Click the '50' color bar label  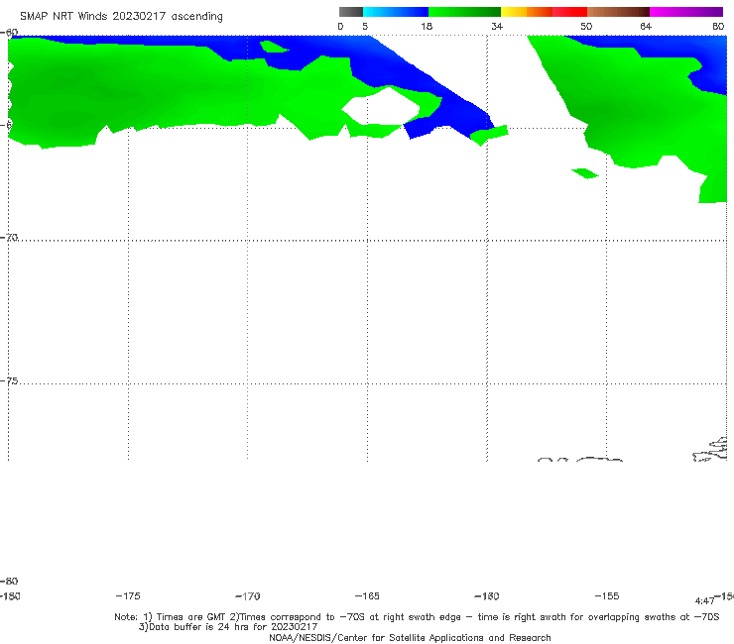pos(586,27)
